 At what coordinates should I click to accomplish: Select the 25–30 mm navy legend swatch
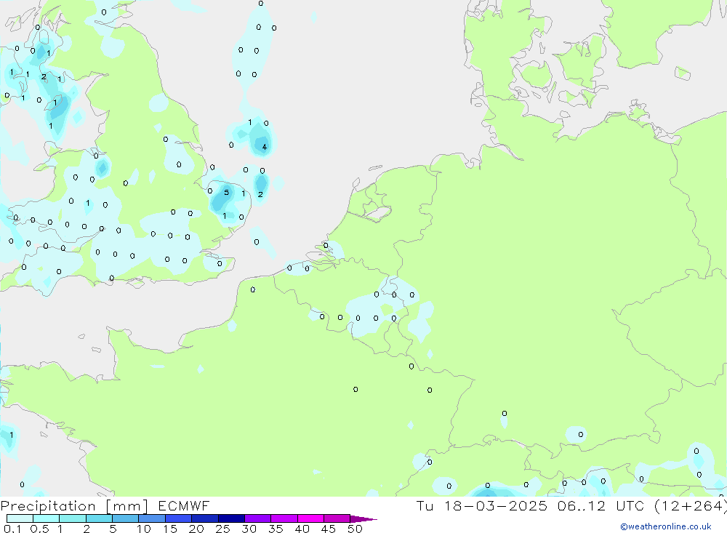tap(231, 518)
